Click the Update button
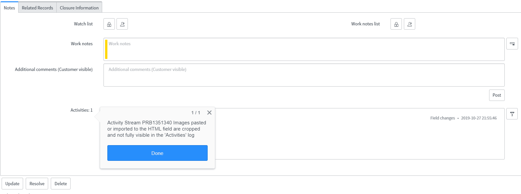The height and width of the screenshot is (194, 521). click(12, 184)
